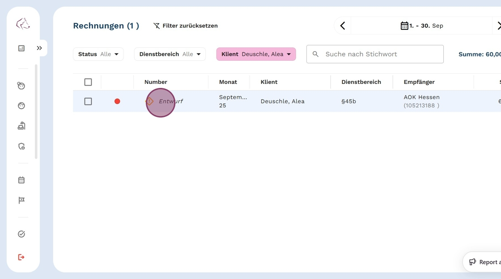Click the Rechnungen (1) heading
Image resolution: width=501 pixels, height=279 pixels.
[106, 26]
